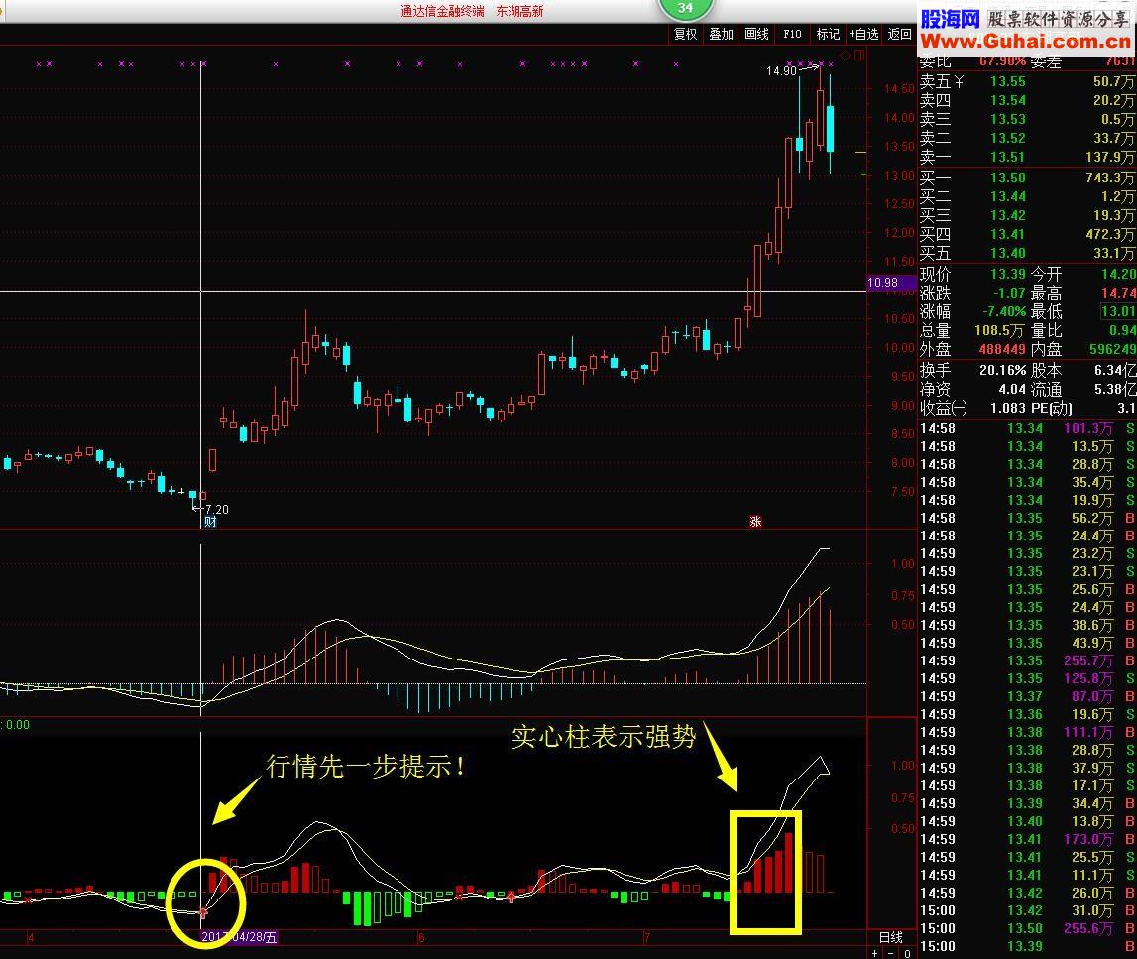Click the 0 reset button beside zoom
The height and width of the screenshot is (959, 1137).
click(906, 953)
